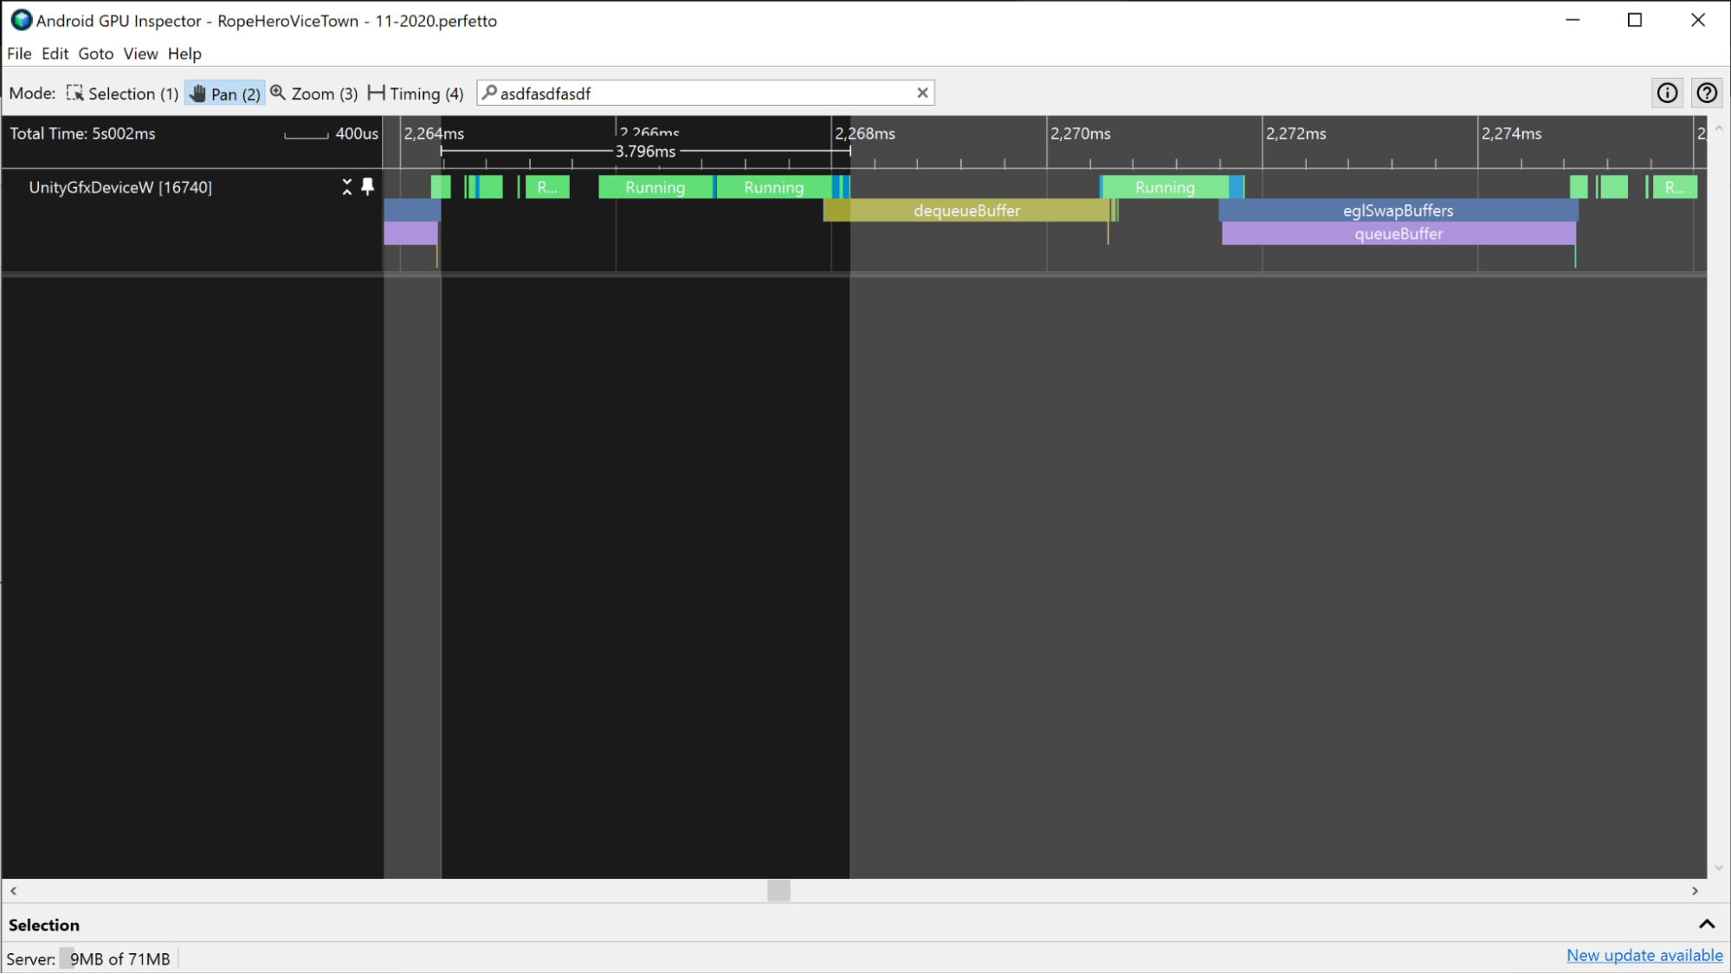This screenshot has height=974, width=1731.
Task: Click the pin icon for UnityGfxDeviceW thread
Action: pos(367,187)
